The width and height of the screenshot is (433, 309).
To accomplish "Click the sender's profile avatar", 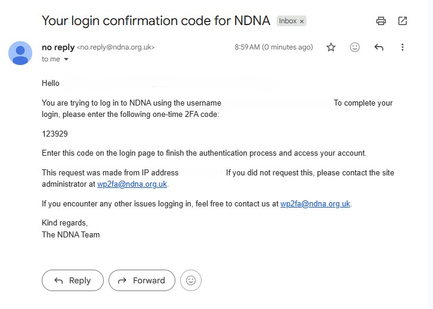I will pos(20,52).
